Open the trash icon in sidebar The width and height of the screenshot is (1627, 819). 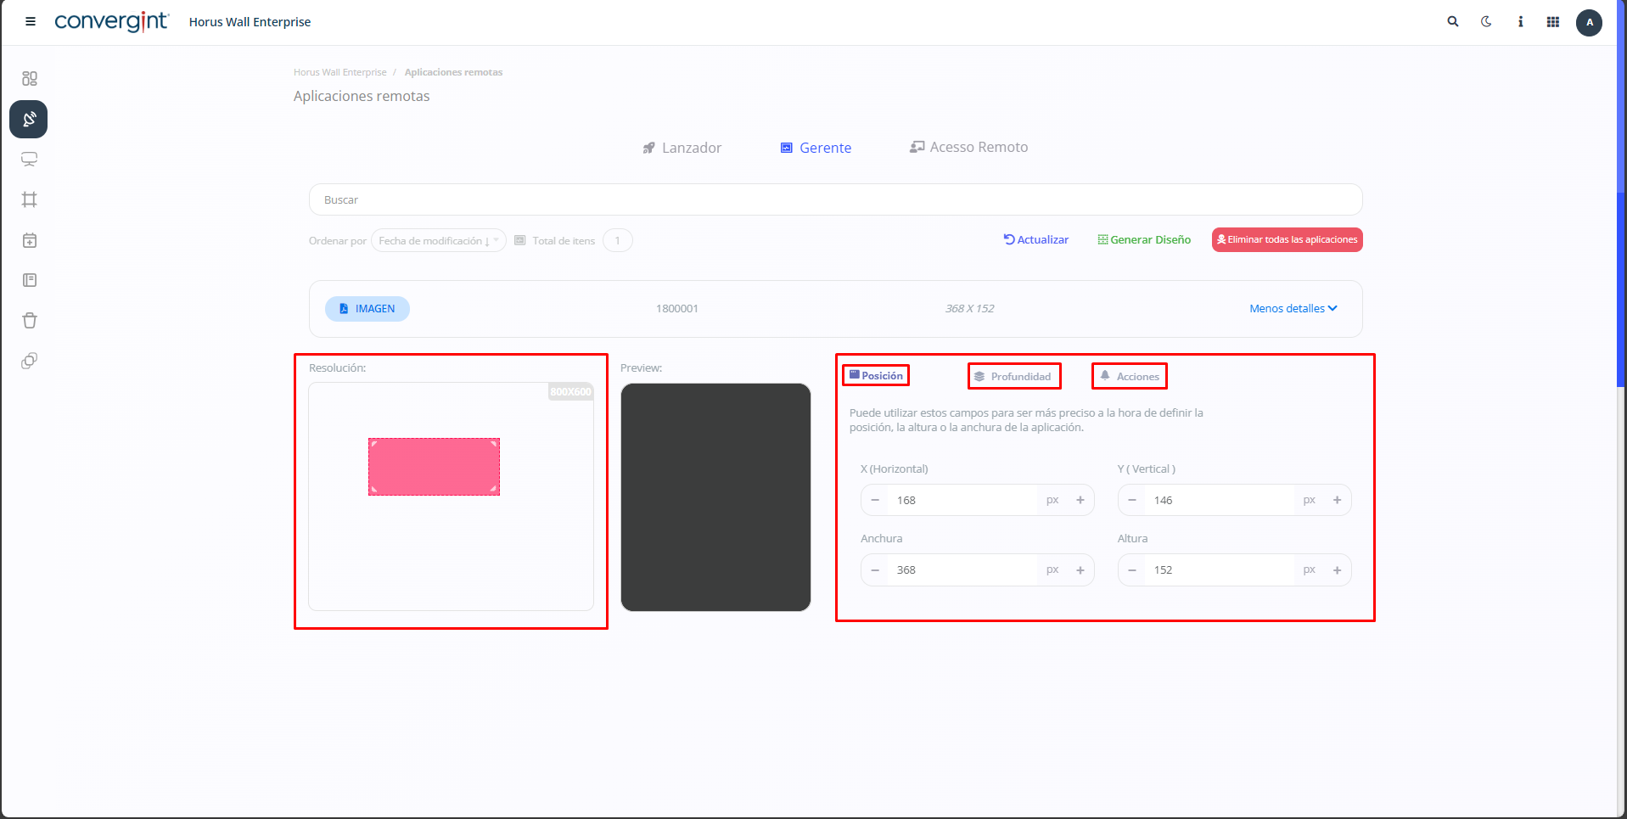[x=30, y=321]
